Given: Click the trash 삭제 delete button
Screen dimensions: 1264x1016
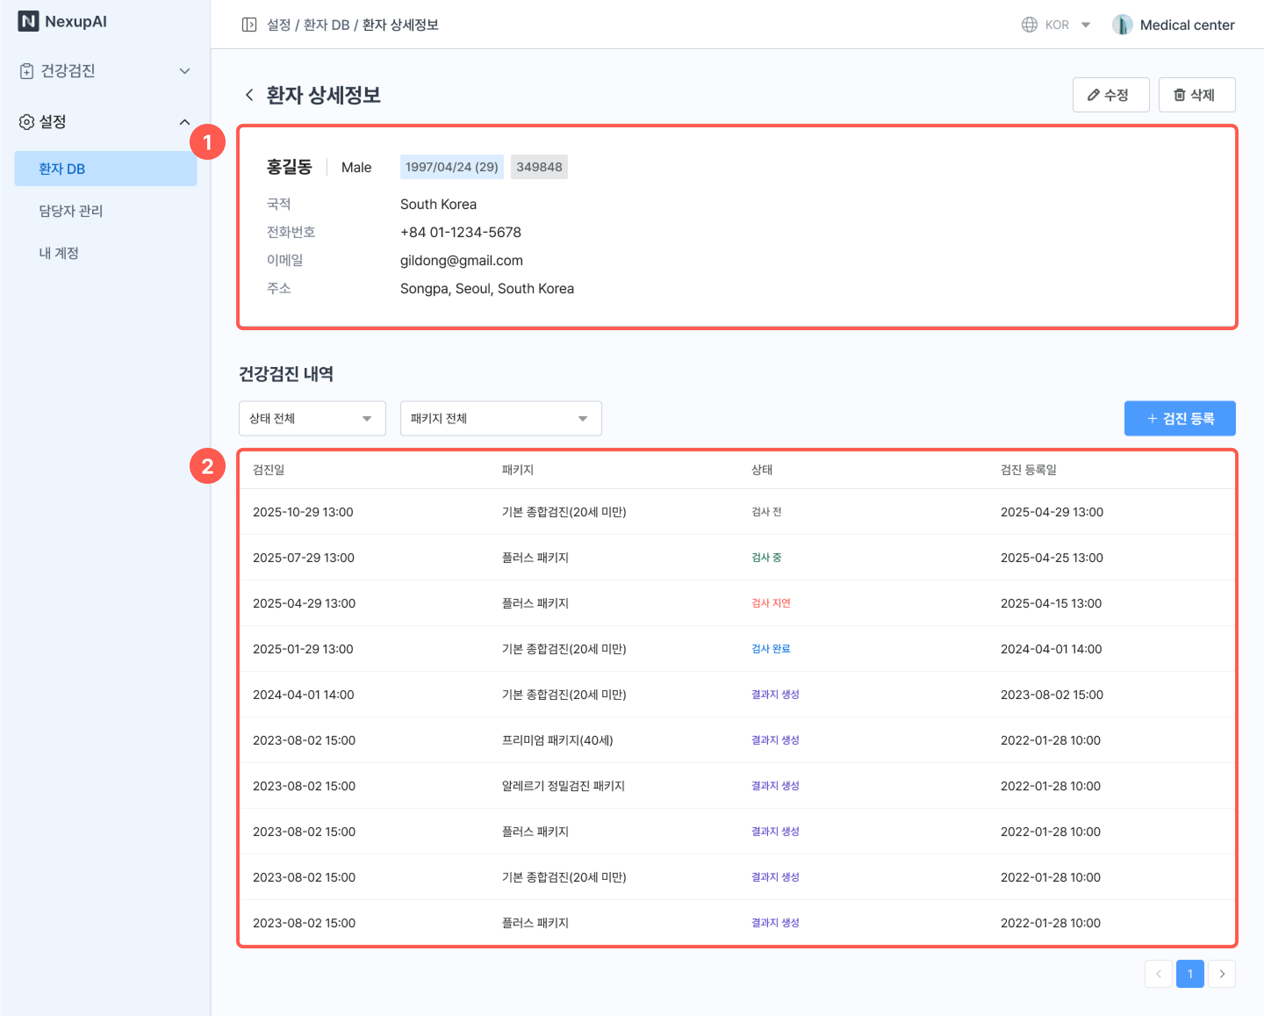Looking at the screenshot, I should 1196,95.
